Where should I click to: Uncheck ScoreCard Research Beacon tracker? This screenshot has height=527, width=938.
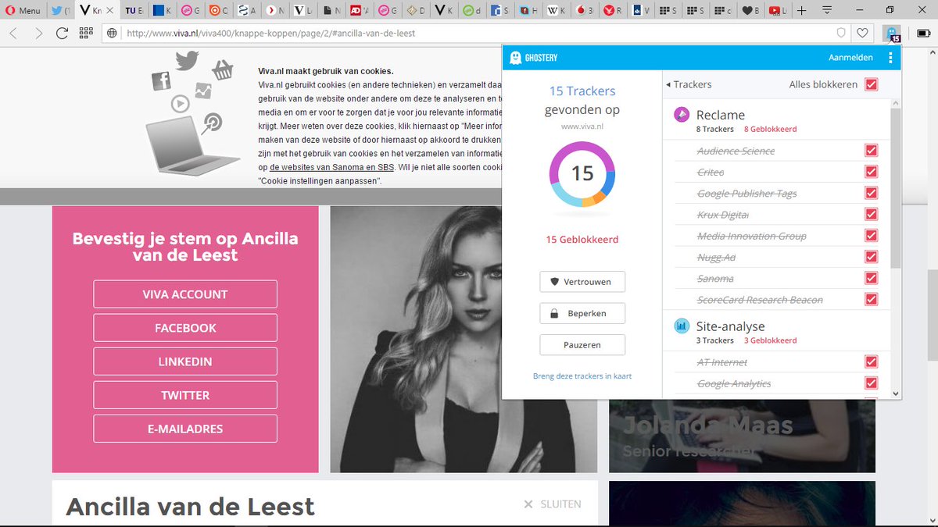click(x=872, y=299)
